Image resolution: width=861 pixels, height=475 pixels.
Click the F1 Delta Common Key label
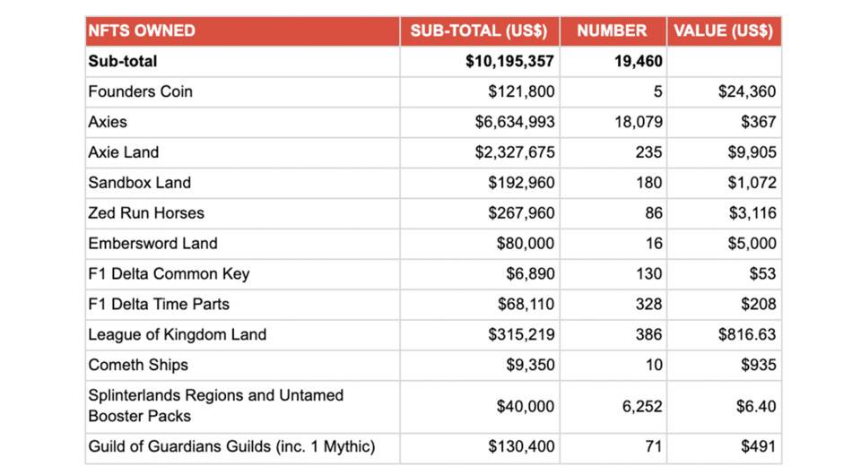point(169,273)
